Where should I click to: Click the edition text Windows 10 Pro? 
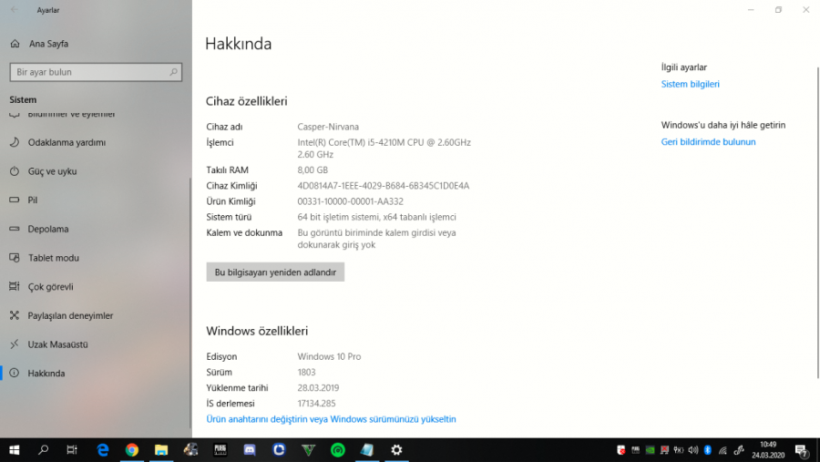(329, 356)
